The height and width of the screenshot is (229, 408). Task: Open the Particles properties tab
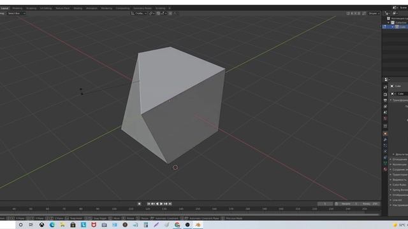pos(385,146)
